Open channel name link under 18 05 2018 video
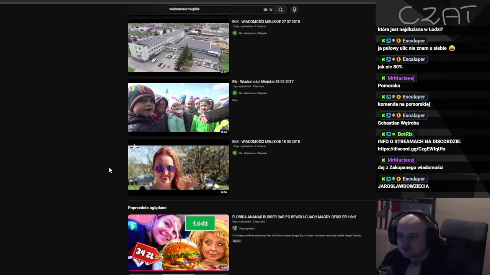Viewport: 490px width, 275px height. coord(253,153)
